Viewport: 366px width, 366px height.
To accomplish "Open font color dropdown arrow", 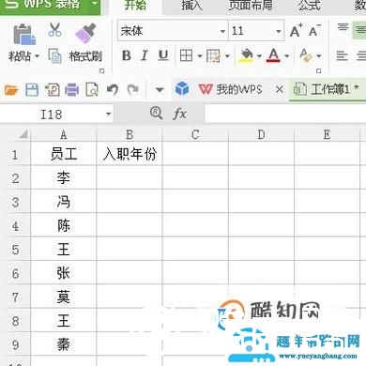I will point(286,56).
